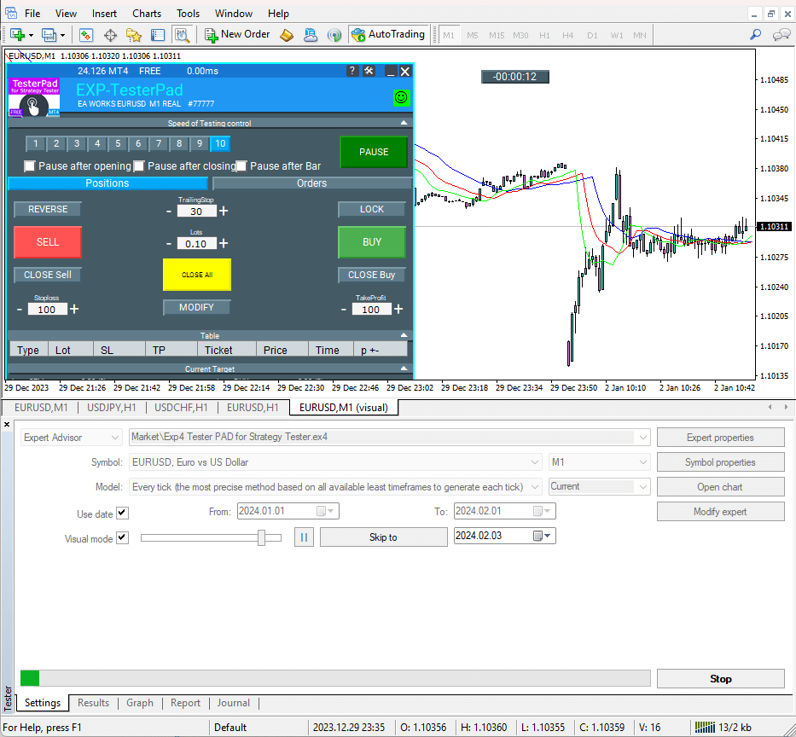
Task: Collapse the Table section in TesterPad
Action: pos(404,335)
